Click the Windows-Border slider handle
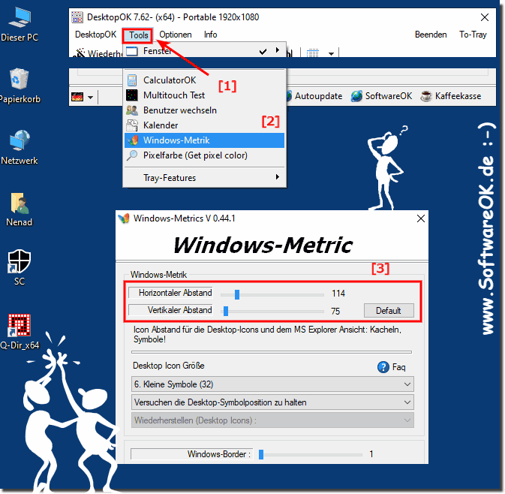This screenshot has height=494, width=505. coord(261,454)
